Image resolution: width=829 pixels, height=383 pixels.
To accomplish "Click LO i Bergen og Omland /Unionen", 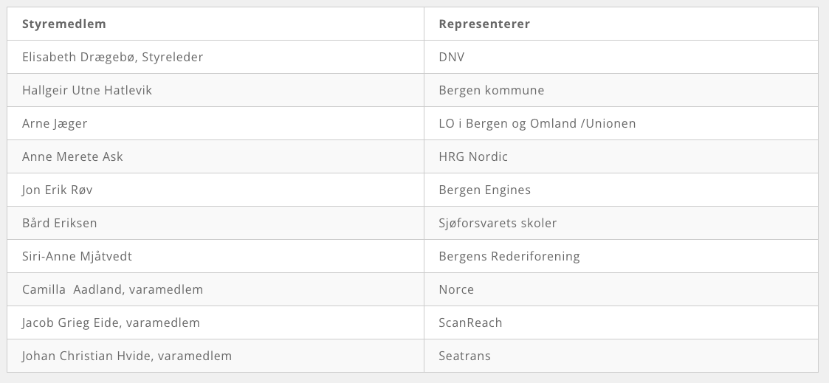I will [537, 124].
